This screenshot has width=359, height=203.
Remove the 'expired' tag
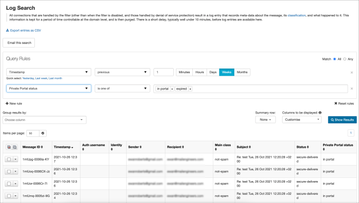[x=190, y=89]
